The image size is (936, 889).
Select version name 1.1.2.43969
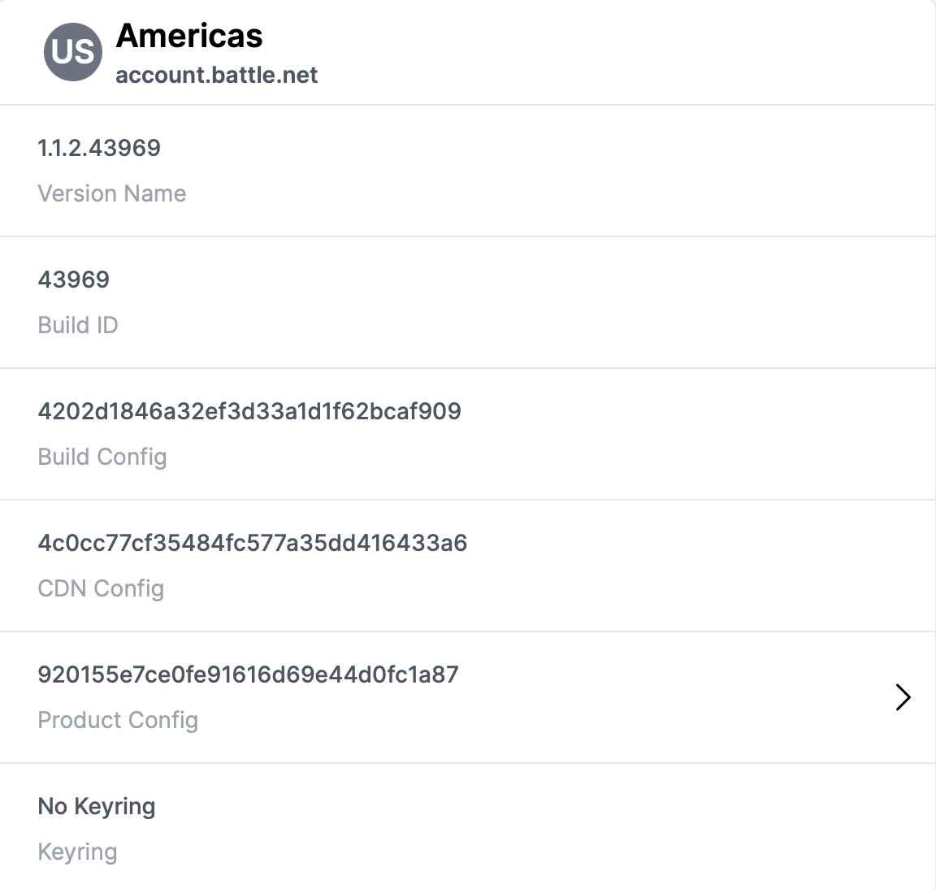tap(99, 147)
